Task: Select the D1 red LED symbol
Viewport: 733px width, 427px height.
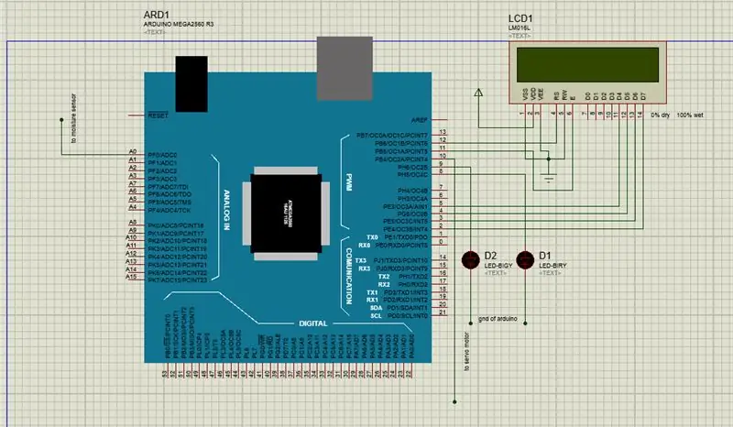Action: (525, 259)
